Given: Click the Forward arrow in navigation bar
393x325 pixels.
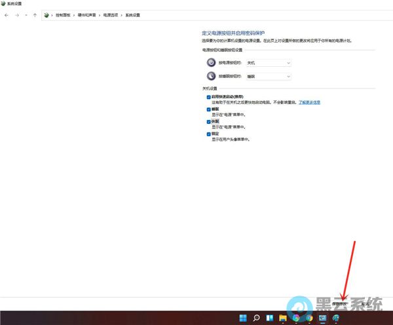Looking at the screenshot, I should (16, 14).
